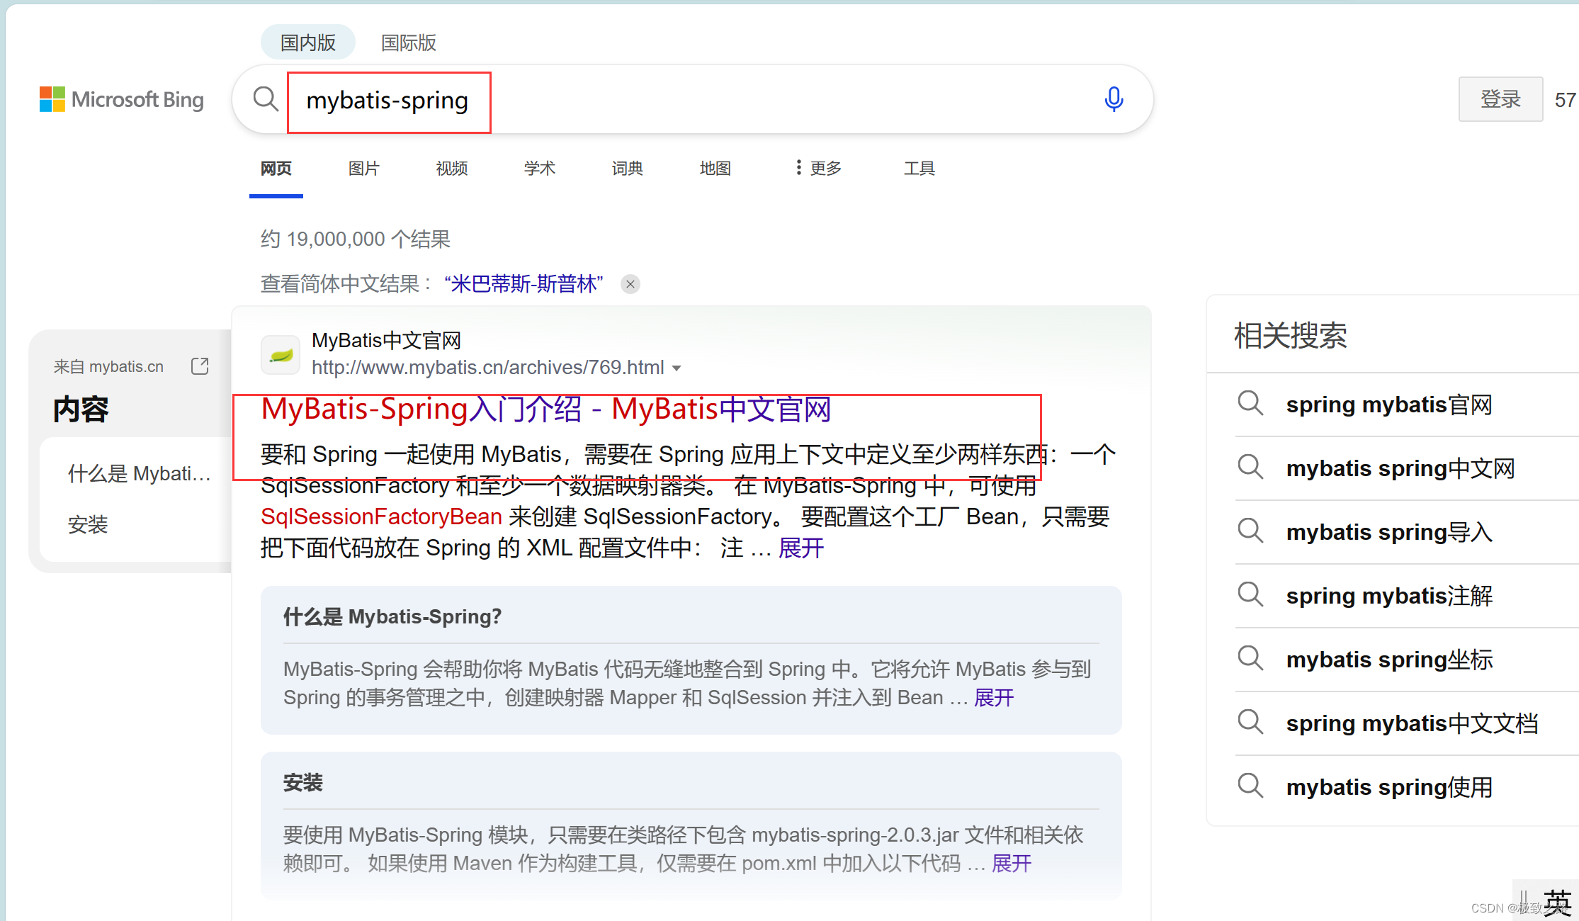
Task: Select the 视频 tab
Action: pyautogui.click(x=452, y=169)
